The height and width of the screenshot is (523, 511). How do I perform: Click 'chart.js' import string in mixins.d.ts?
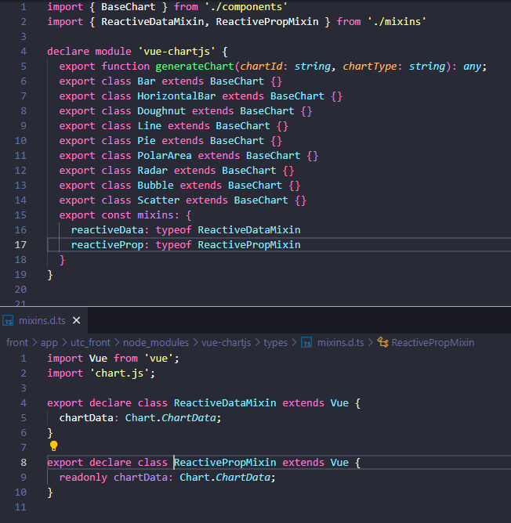[119, 373]
